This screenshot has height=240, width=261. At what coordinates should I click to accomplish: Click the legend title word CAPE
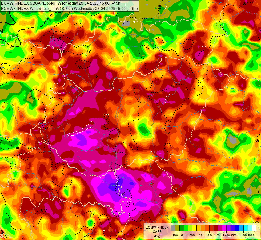[157, 232]
